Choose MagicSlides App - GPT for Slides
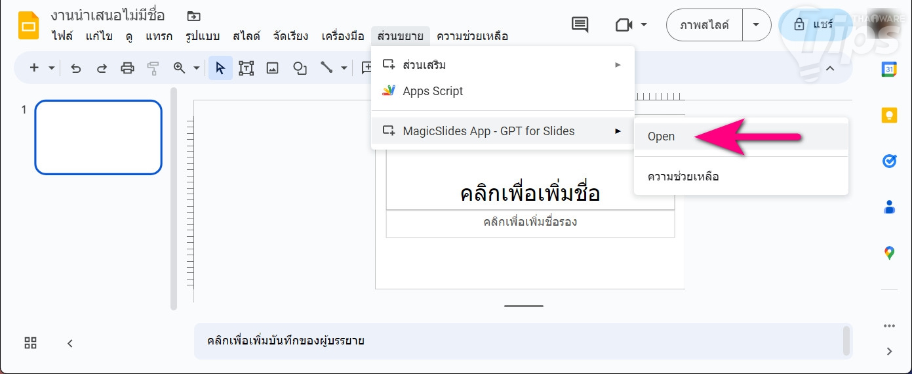Viewport: 912px width, 374px height. (x=503, y=131)
